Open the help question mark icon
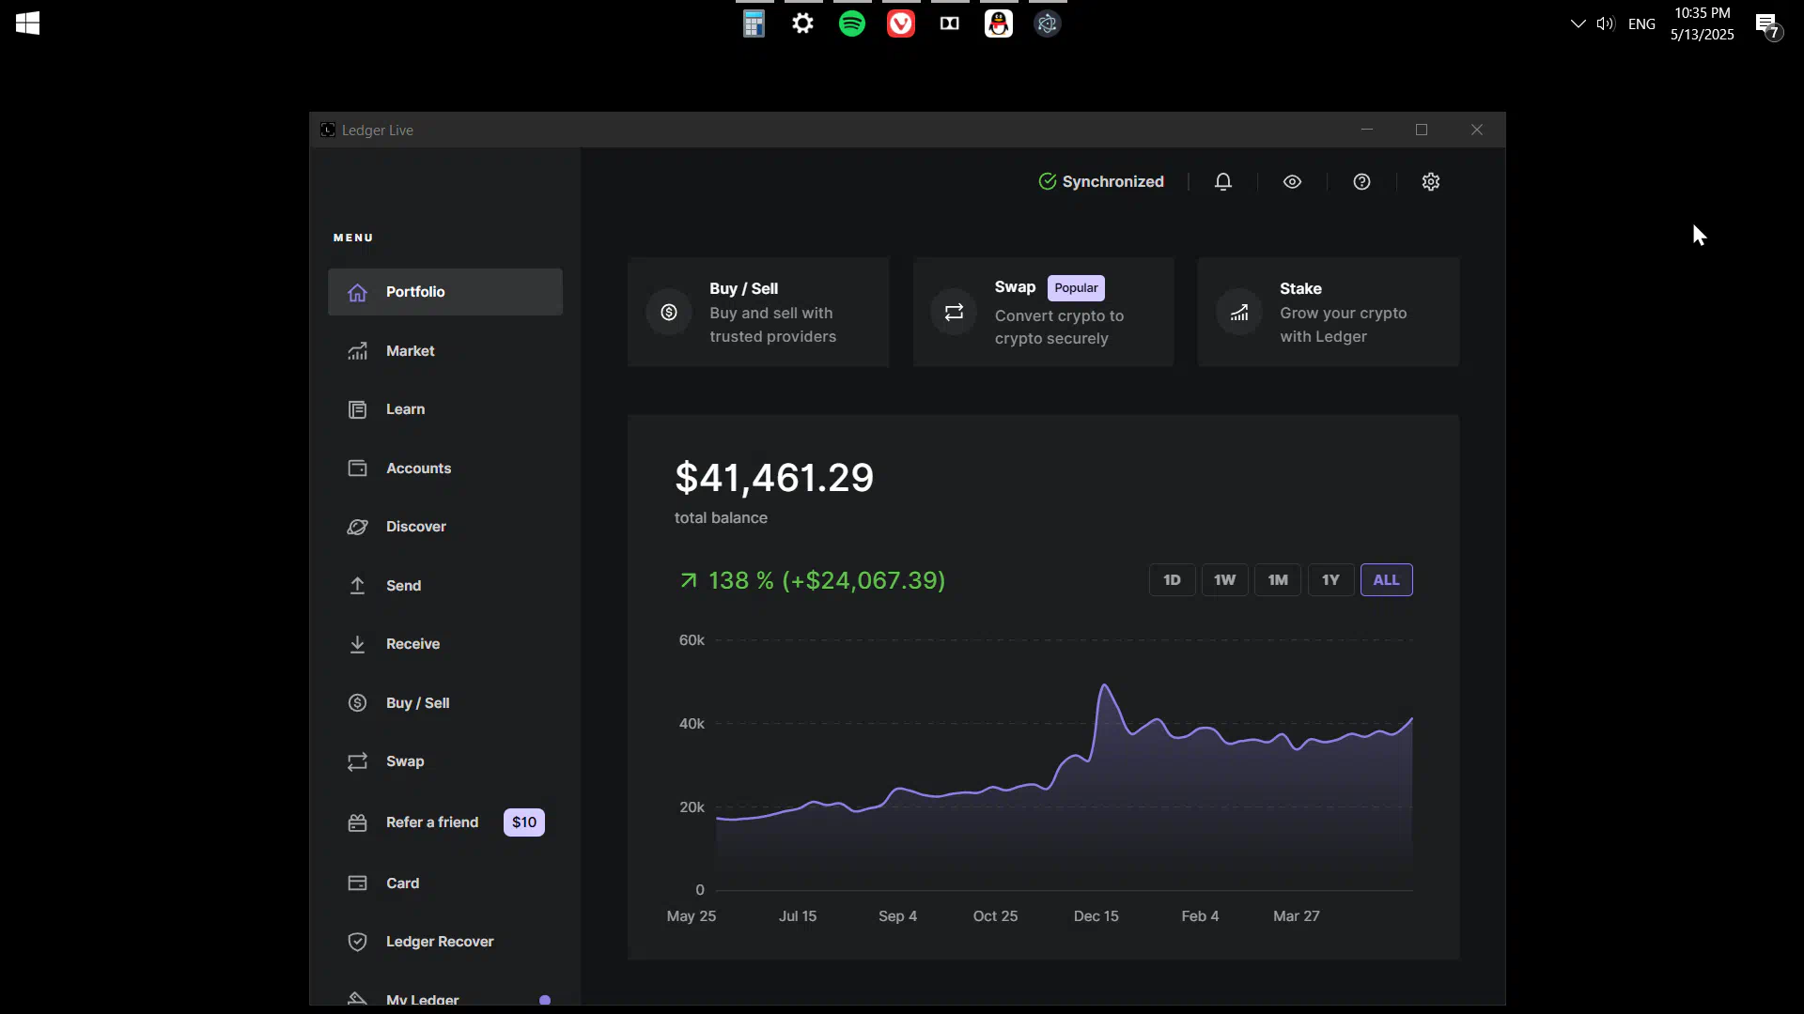The width and height of the screenshot is (1804, 1014). point(1361,182)
